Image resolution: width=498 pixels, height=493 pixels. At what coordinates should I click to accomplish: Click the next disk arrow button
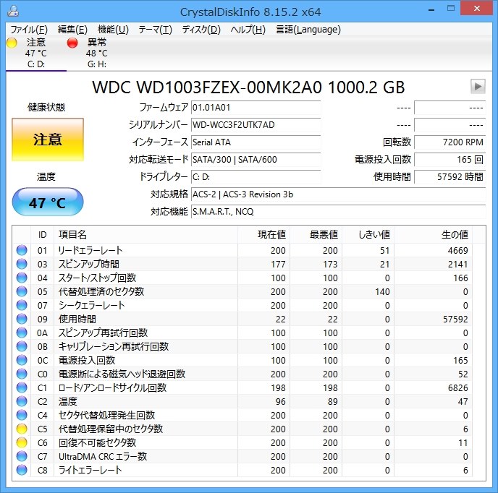pyautogui.click(x=478, y=86)
